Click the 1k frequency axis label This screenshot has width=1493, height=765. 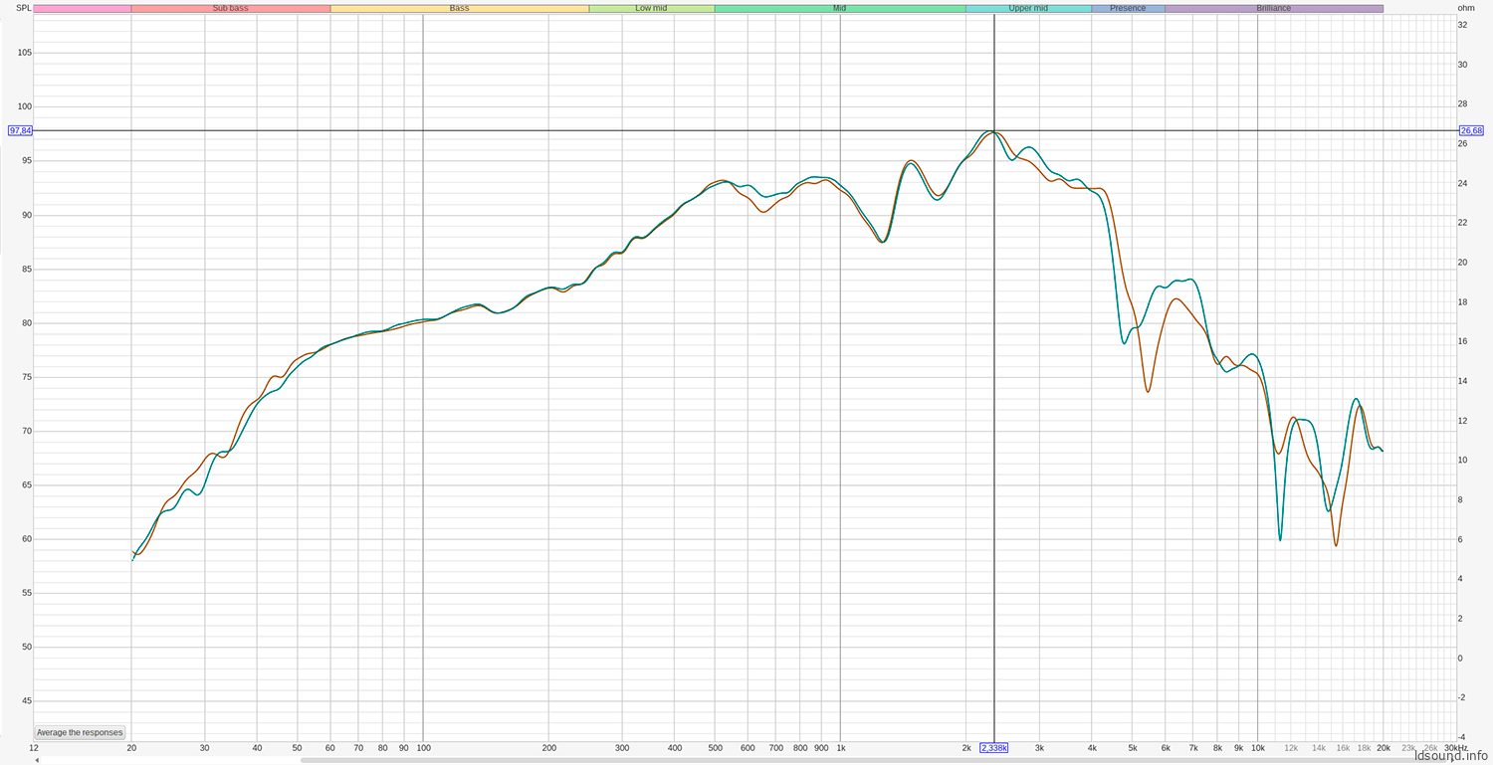click(840, 747)
